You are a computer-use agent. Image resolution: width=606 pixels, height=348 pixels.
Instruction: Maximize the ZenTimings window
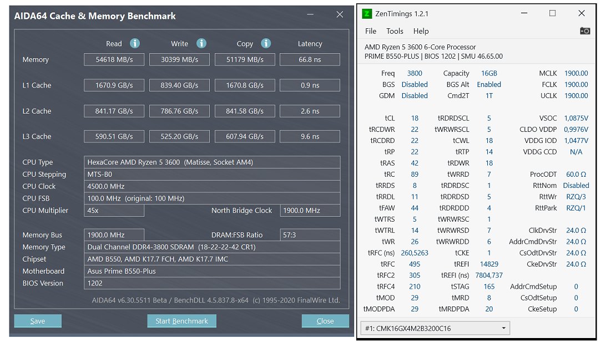point(553,13)
